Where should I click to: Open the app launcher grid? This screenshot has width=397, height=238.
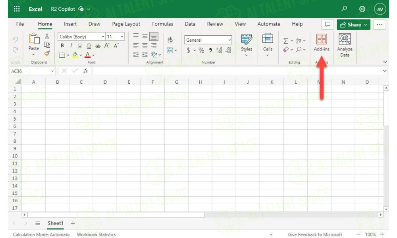tap(17, 9)
